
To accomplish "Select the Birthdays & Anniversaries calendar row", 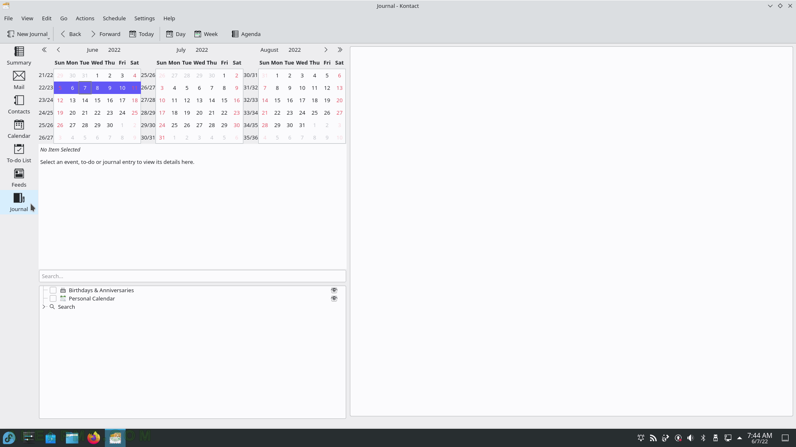I will click(192, 290).
